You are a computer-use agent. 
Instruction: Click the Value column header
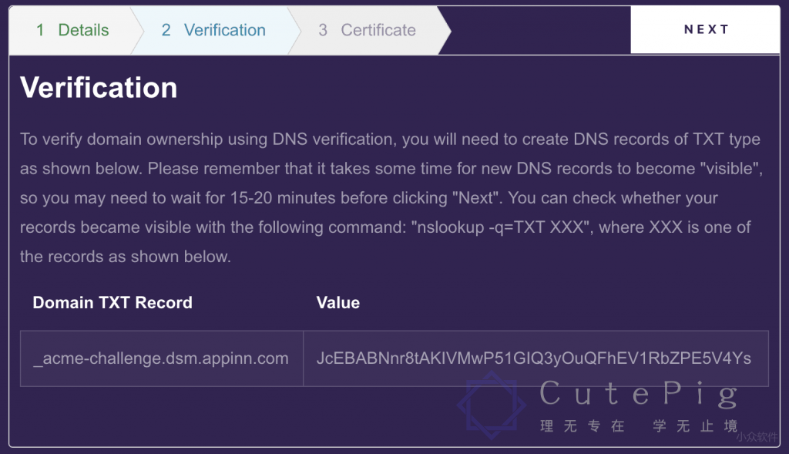[x=338, y=303]
